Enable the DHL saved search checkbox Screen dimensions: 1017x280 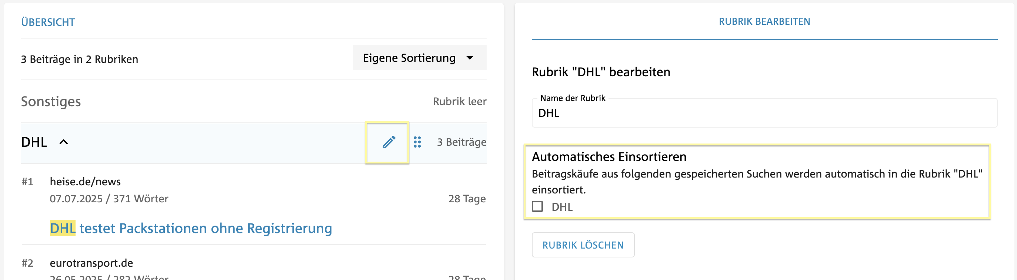pyautogui.click(x=537, y=206)
